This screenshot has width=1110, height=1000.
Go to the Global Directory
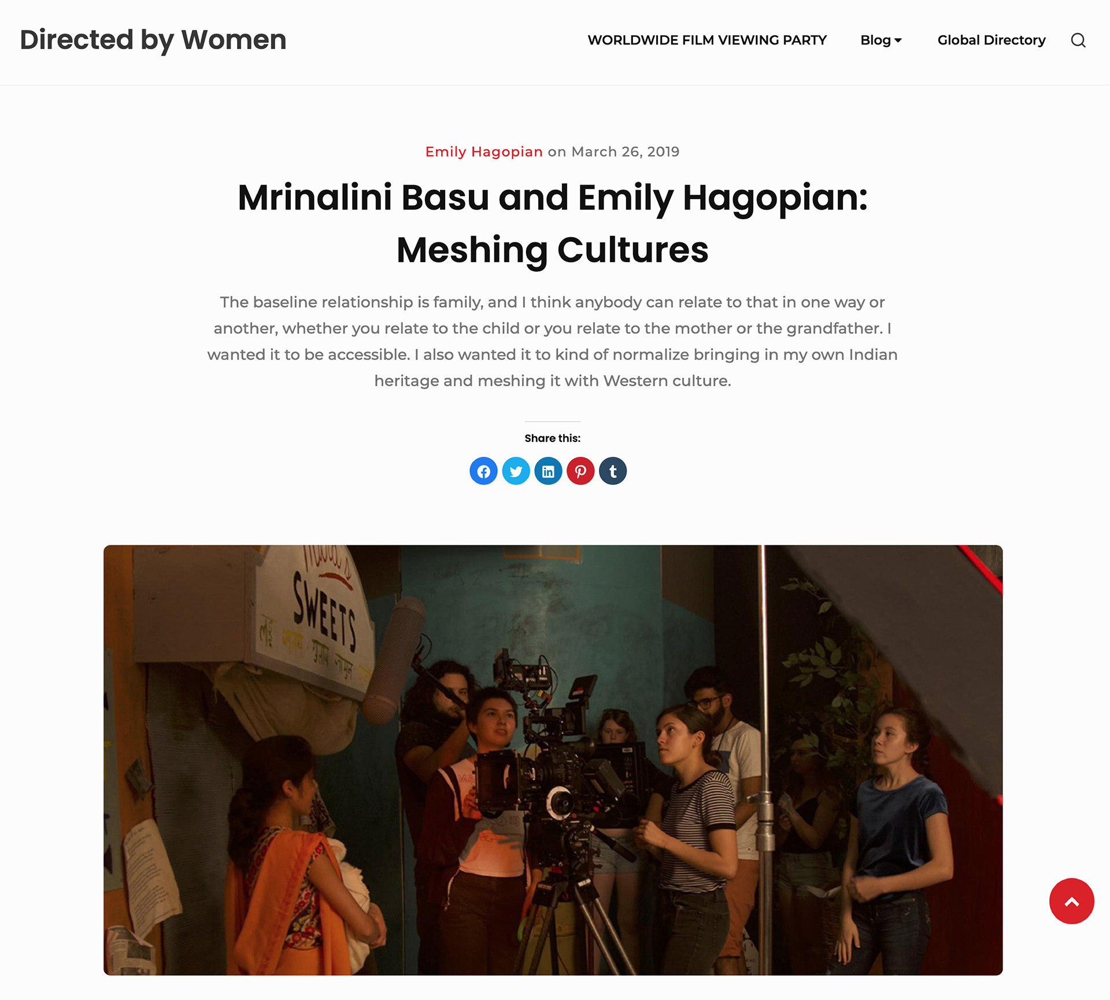tap(991, 40)
